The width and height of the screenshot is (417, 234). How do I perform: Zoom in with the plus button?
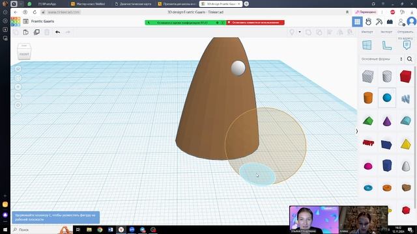[18, 87]
